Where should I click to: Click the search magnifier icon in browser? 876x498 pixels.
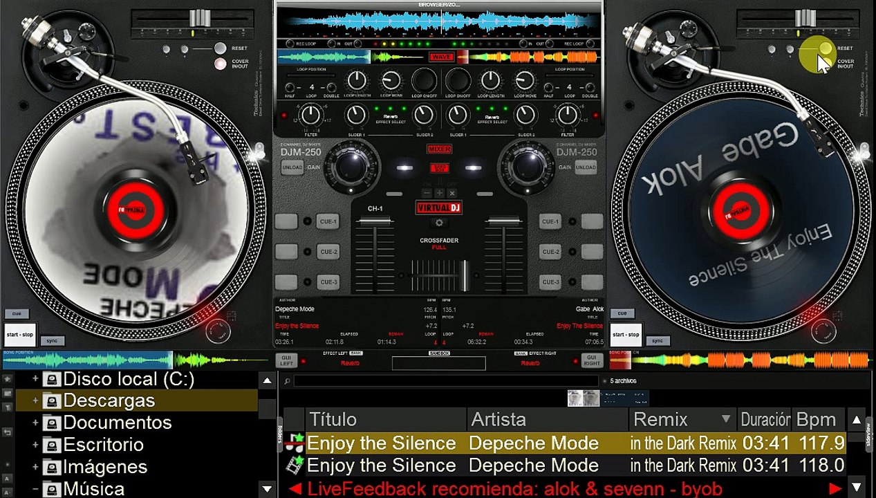pyautogui.click(x=287, y=381)
